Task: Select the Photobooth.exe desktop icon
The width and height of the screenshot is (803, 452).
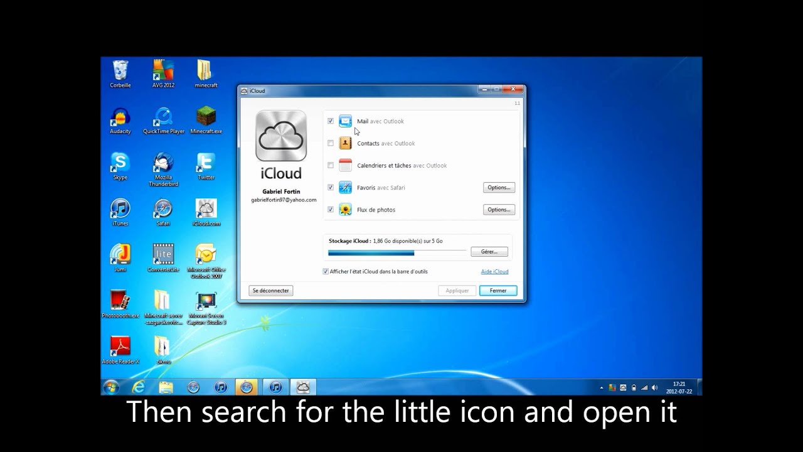Action: (120, 304)
